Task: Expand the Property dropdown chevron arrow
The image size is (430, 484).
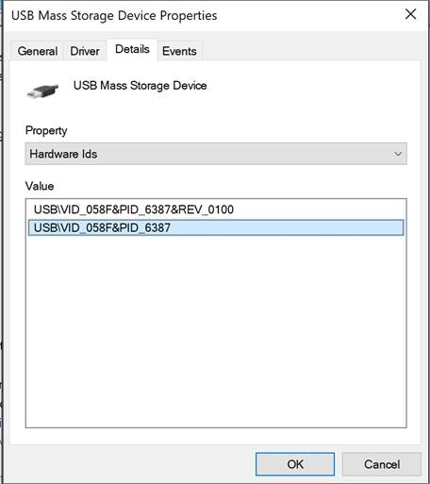Action: click(x=398, y=154)
